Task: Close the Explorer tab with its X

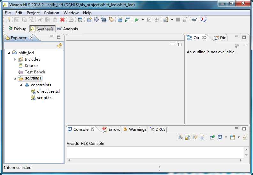Action: point(31,37)
